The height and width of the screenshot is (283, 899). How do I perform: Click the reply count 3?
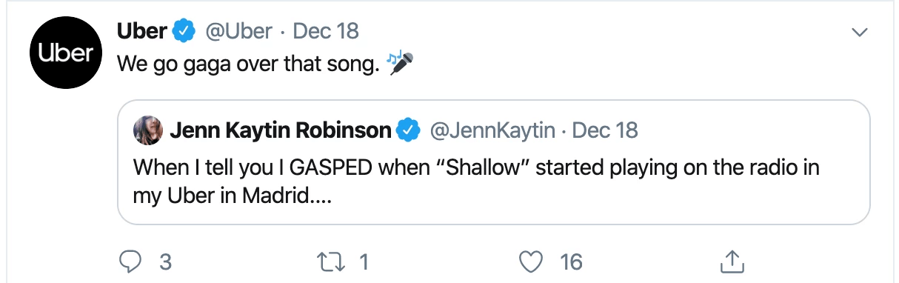click(x=166, y=262)
